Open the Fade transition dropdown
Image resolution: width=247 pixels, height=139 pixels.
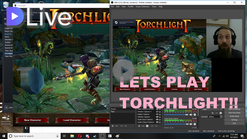pyautogui.click(x=212, y=109)
